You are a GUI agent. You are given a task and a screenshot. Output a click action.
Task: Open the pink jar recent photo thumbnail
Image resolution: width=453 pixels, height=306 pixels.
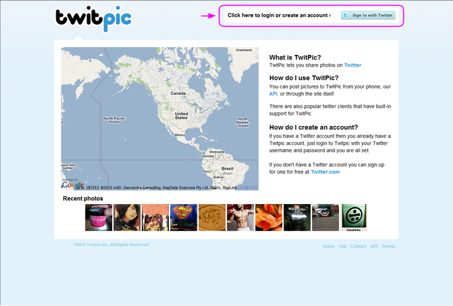coord(98,218)
